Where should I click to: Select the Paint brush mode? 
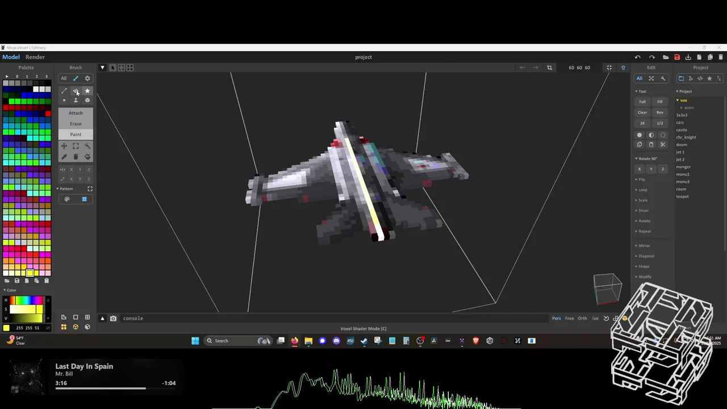click(x=76, y=135)
